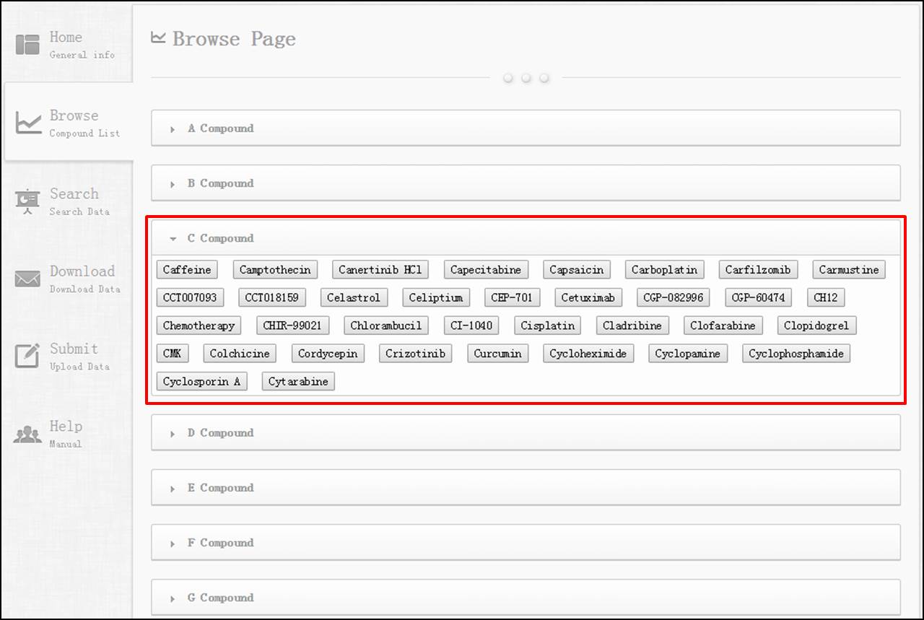Open the Help Manual page
924x620 pixels.
(68, 434)
